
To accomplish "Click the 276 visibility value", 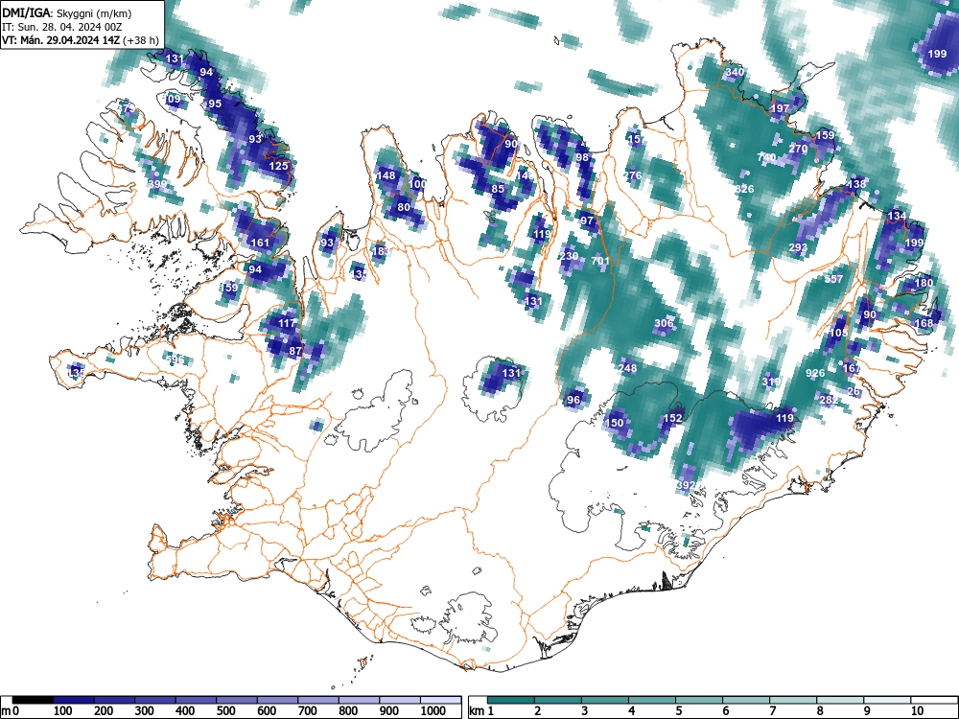I will click(632, 175).
